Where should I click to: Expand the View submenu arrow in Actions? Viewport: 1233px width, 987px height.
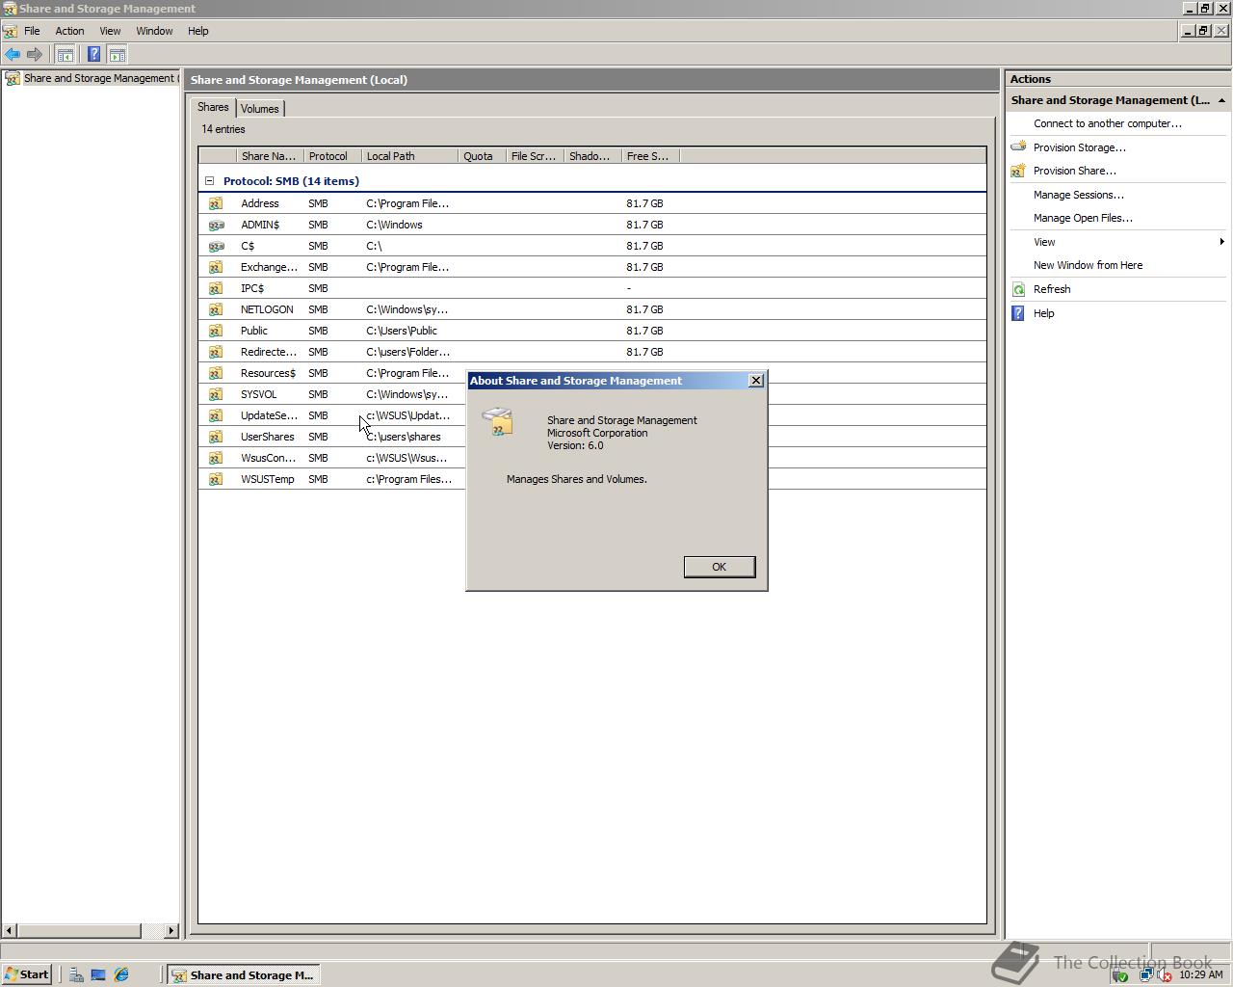coord(1221,242)
